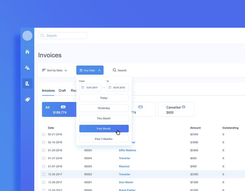This screenshot has width=245, height=191.
Task: Select the Past Month date preset
Action: 104,129
